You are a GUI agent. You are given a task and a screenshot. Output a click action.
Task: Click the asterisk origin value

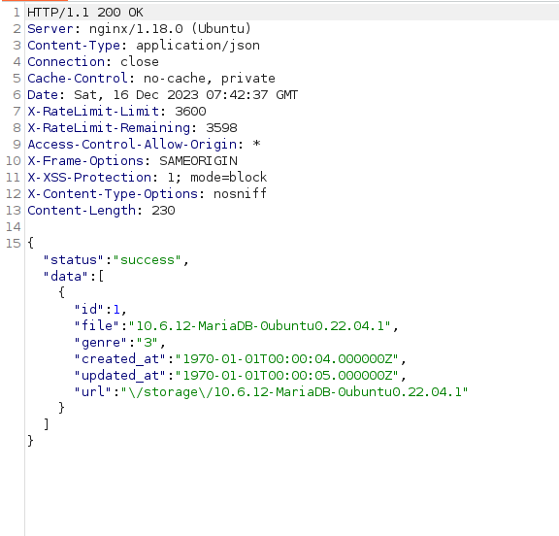coord(256,144)
